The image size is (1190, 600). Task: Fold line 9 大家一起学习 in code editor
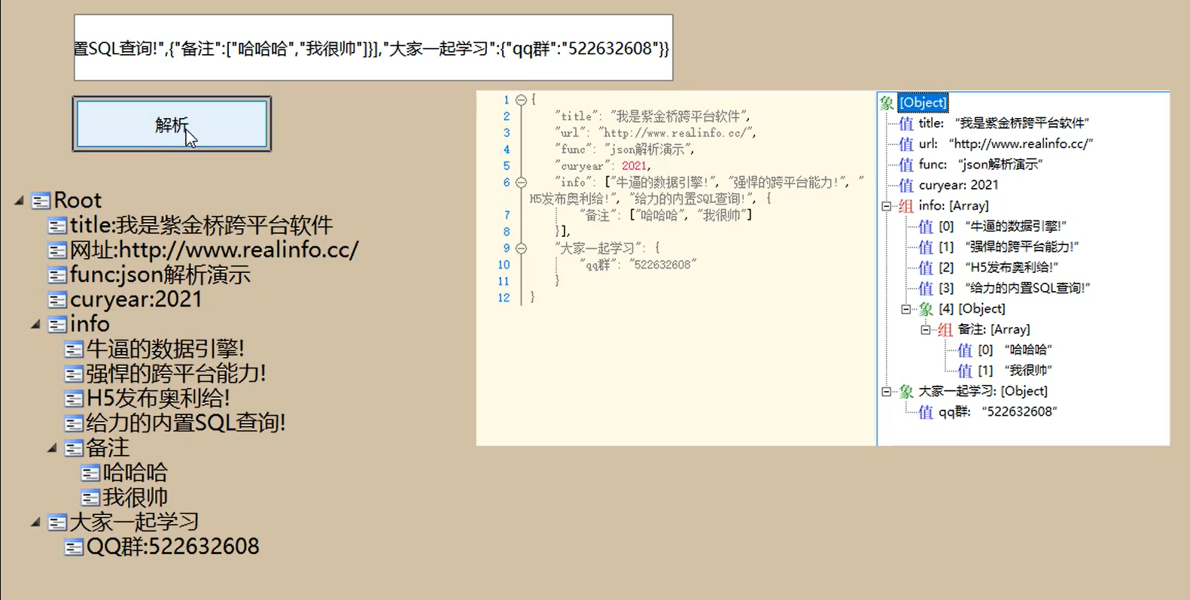click(x=521, y=248)
